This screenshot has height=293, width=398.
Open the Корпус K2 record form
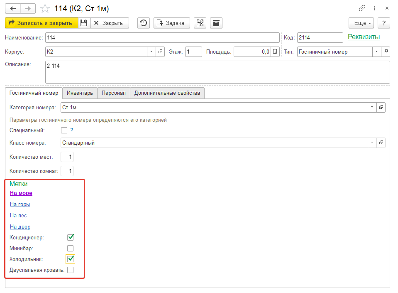click(160, 52)
